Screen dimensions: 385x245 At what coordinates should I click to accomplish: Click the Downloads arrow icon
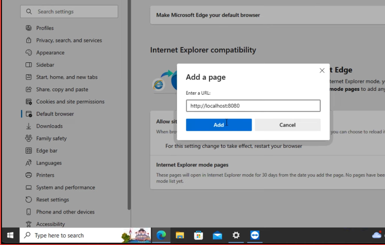pyautogui.click(x=29, y=126)
